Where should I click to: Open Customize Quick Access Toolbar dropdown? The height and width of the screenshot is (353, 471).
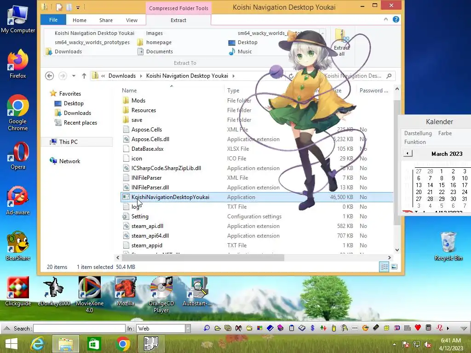coord(78,7)
